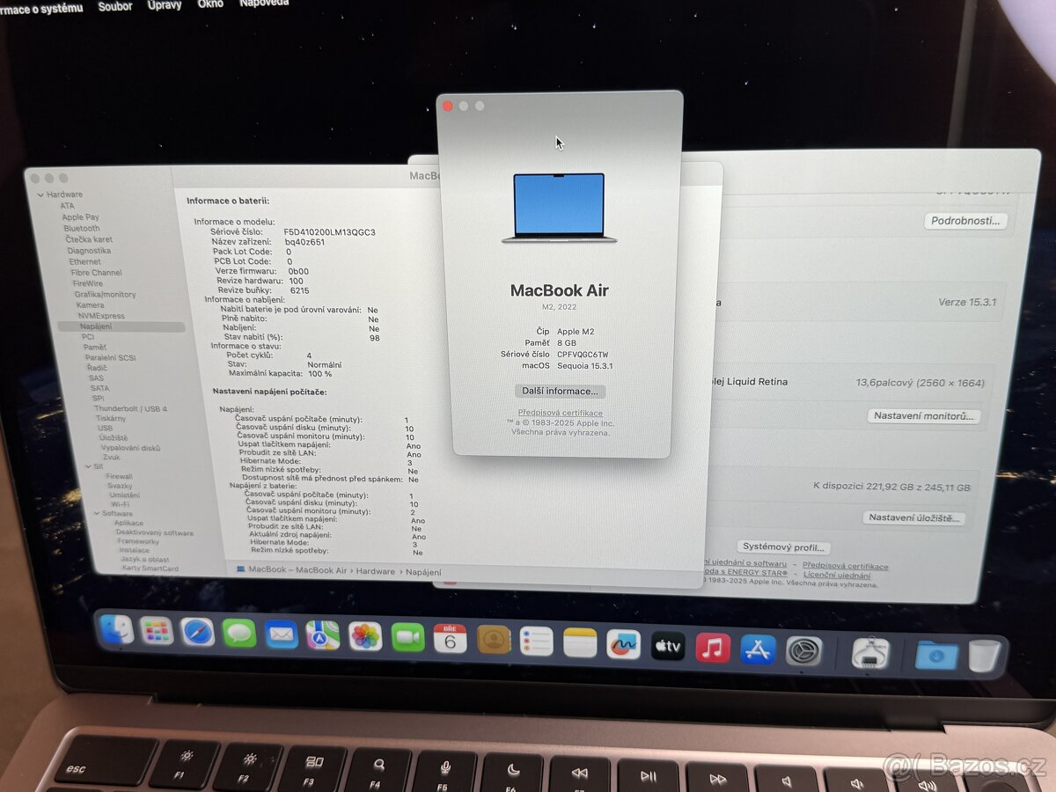Image resolution: width=1056 pixels, height=792 pixels.
Task: Open the Nápověda menu
Action: click(x=264, y=4)
